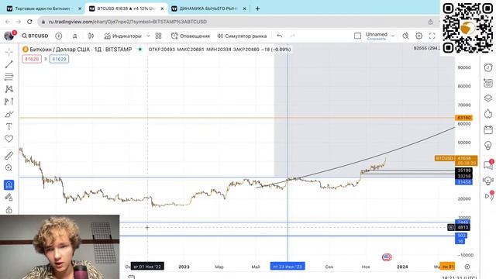Open indicator templates grid
Screen dimensions: 496x279
pos(158,36)
